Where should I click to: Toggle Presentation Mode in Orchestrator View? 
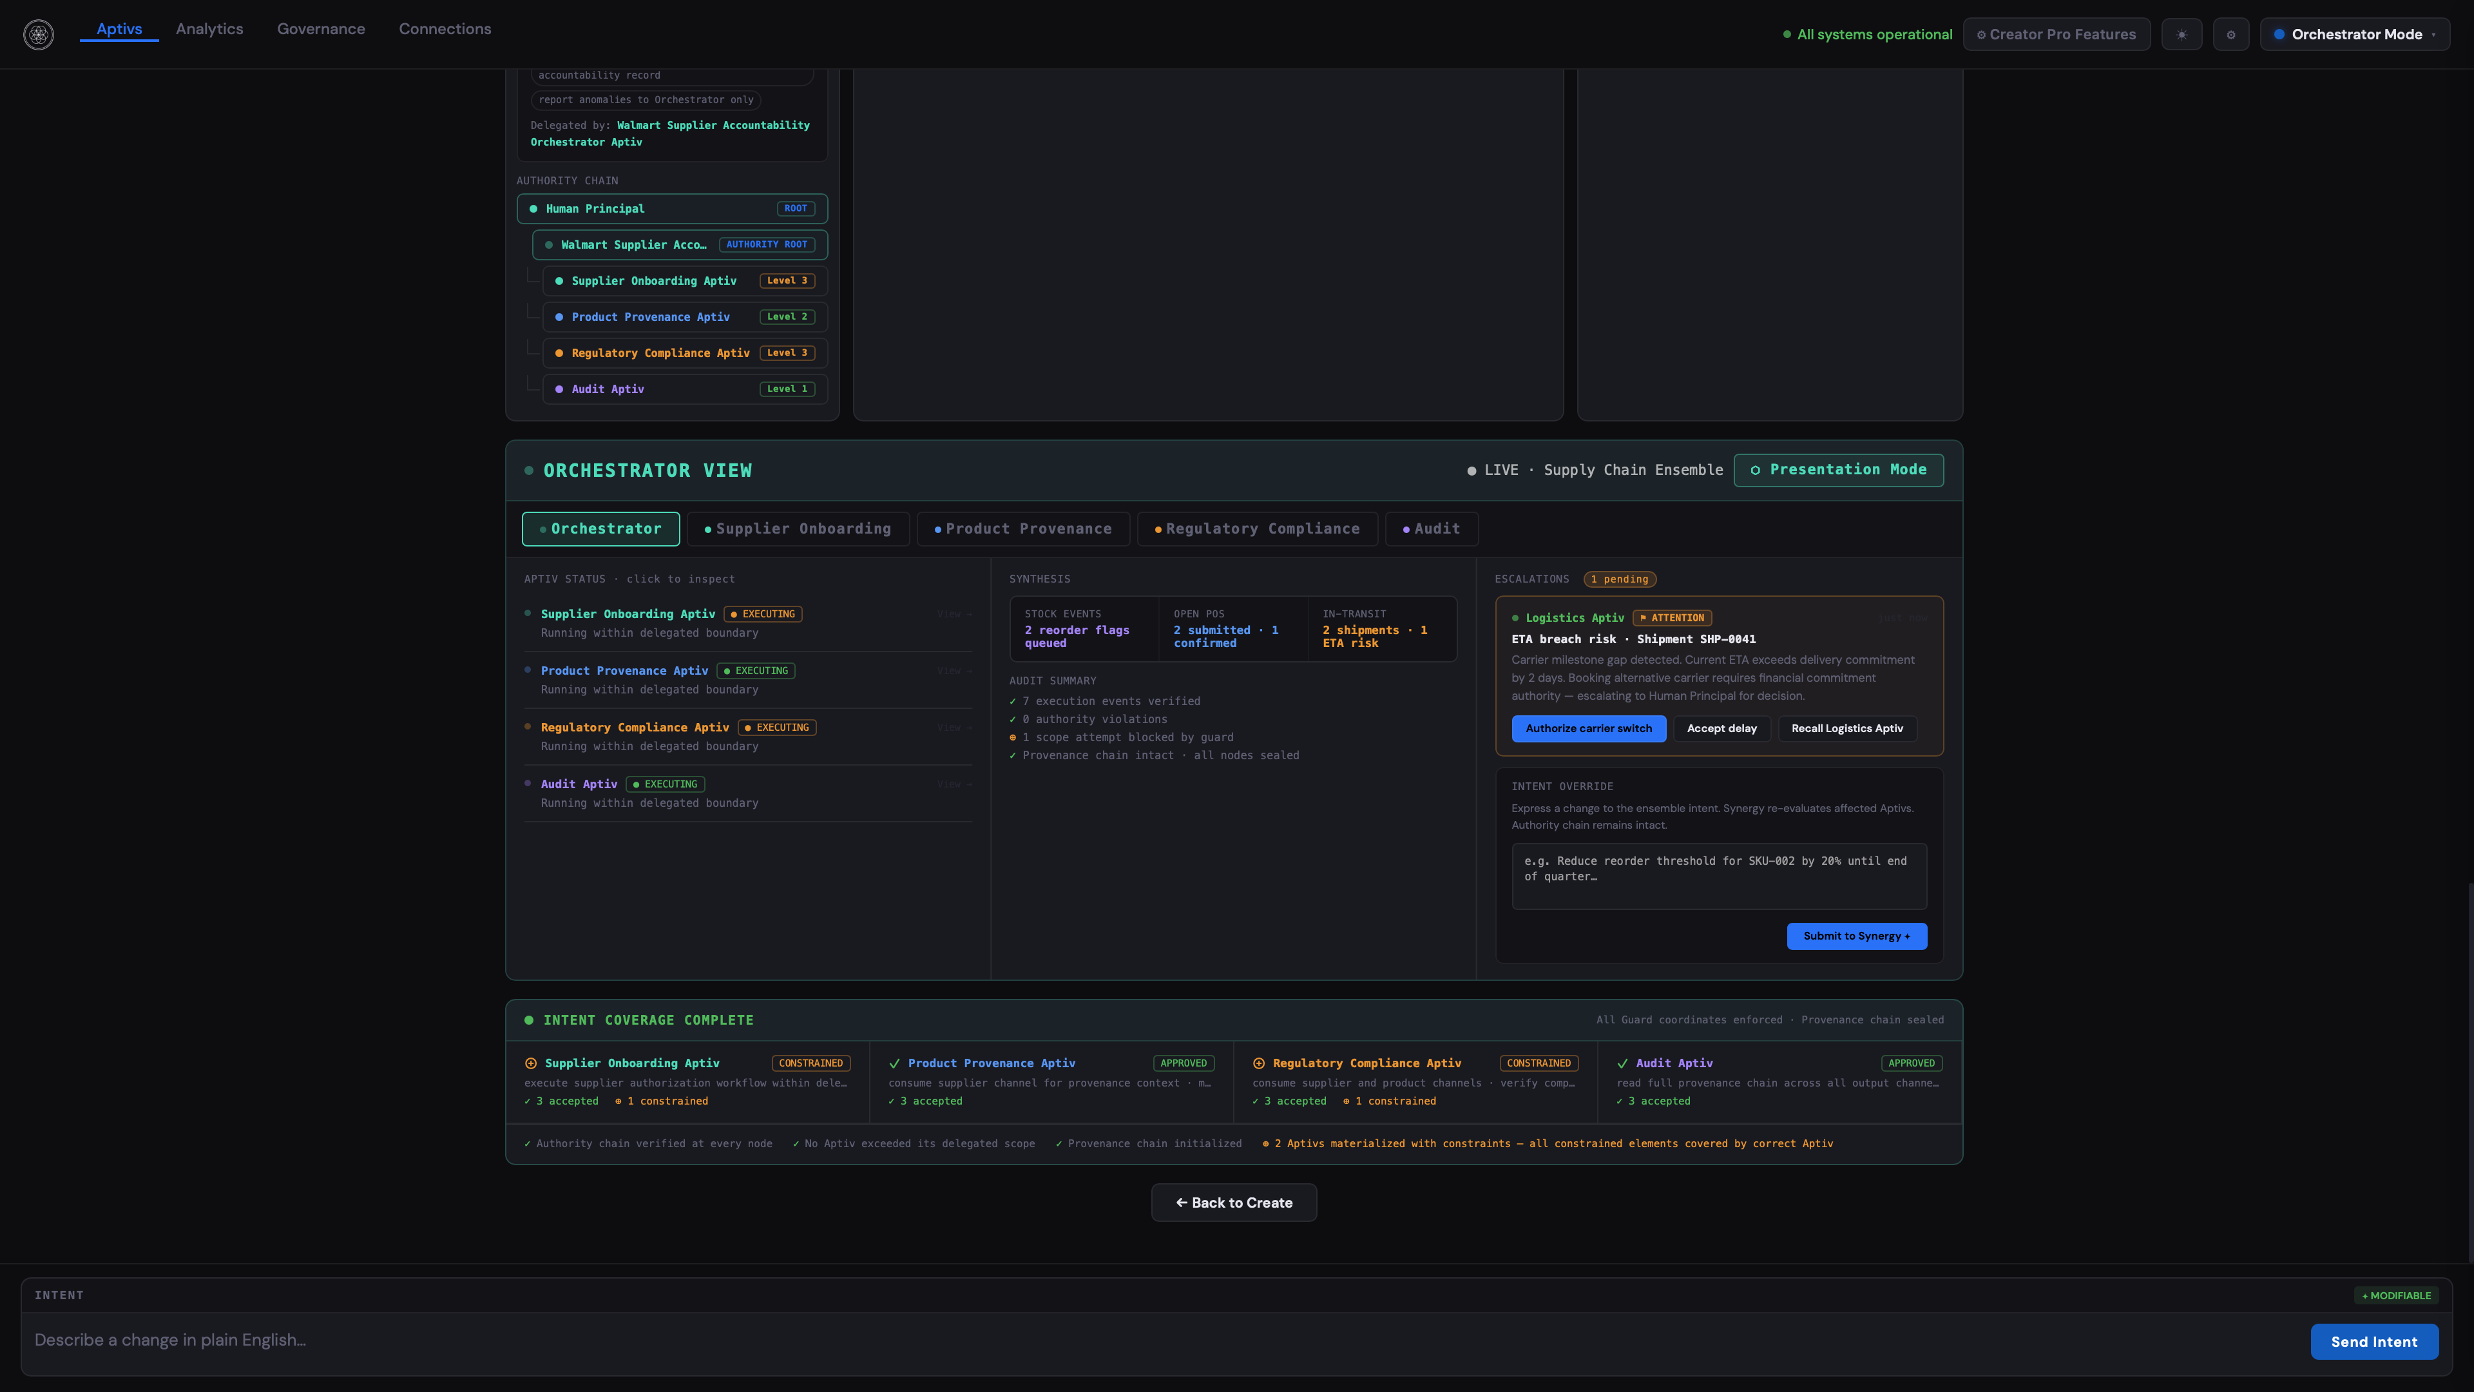pyautogui.click(x=1837, y=470)
